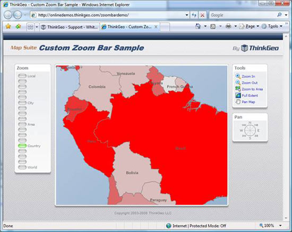This screenshot has width=292, height=232.
Task: Expand the Print dropdown arrow
Action: [x=235, y=26]
